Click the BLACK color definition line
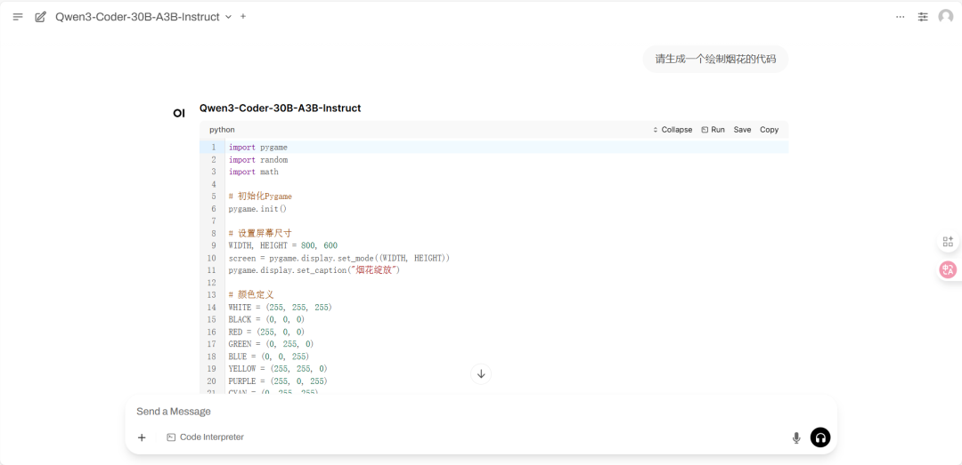962x465 pixels. (267, 319)
